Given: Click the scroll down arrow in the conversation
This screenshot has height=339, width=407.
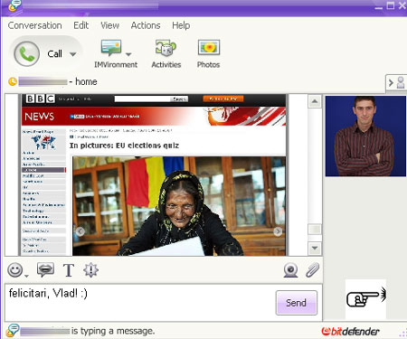Looking at the screenshot, I should [315, 248].
